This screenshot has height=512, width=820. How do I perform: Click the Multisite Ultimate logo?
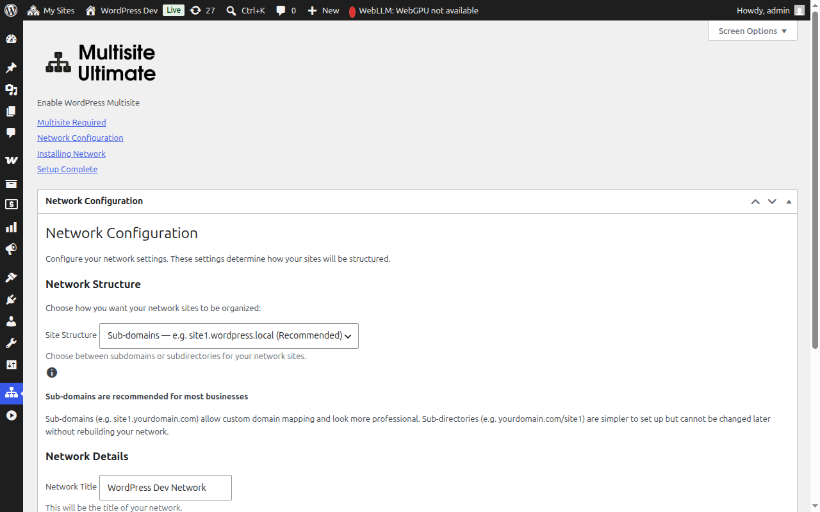click(x=101, y=63)
